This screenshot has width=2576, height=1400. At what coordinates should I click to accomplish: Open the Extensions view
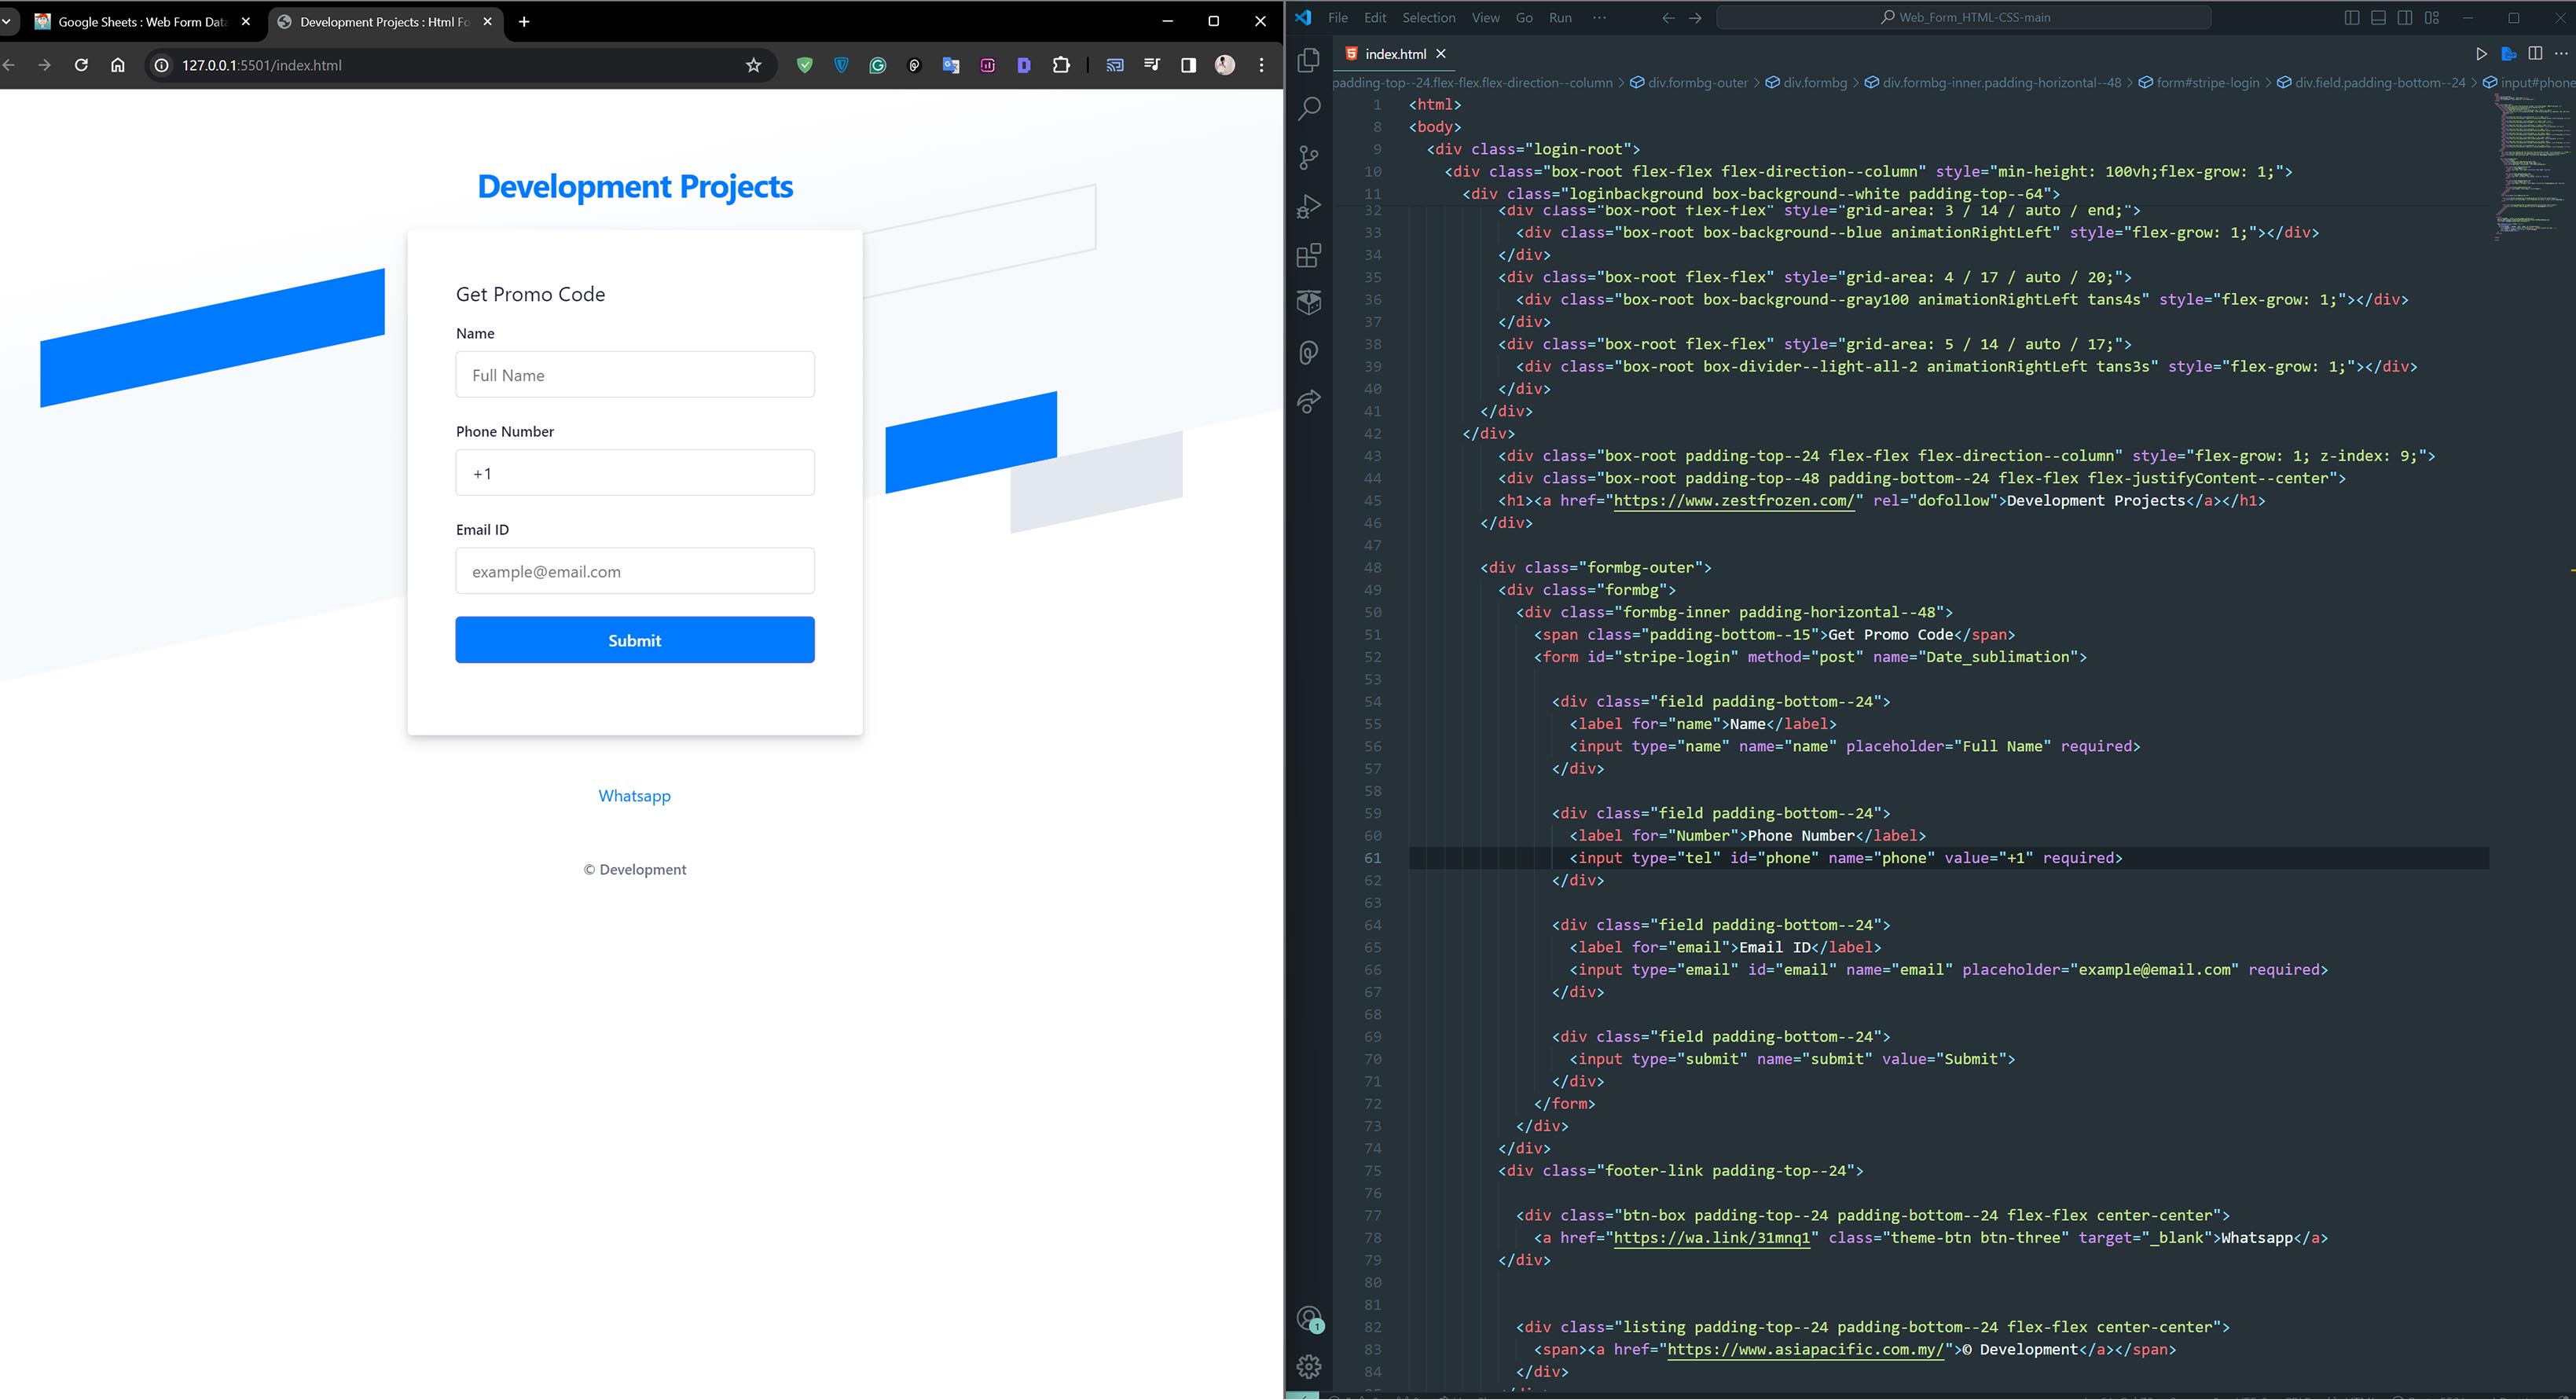(1308, 255)
